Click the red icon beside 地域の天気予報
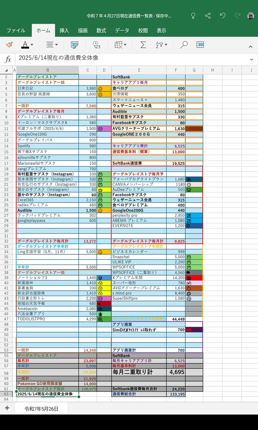This screenshot has width=258, height=430. tap(101, 304)
